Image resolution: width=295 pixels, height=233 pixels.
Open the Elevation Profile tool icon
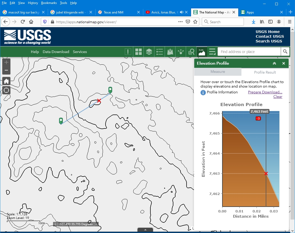pos(202,52)
